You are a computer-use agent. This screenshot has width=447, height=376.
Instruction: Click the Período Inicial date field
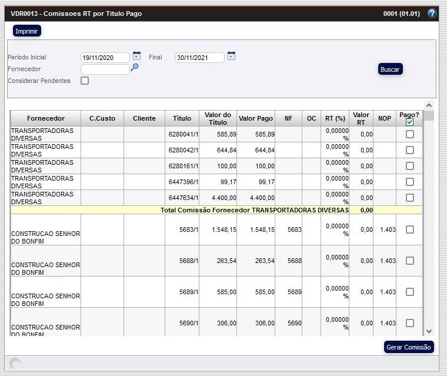[x=105, y=58]
